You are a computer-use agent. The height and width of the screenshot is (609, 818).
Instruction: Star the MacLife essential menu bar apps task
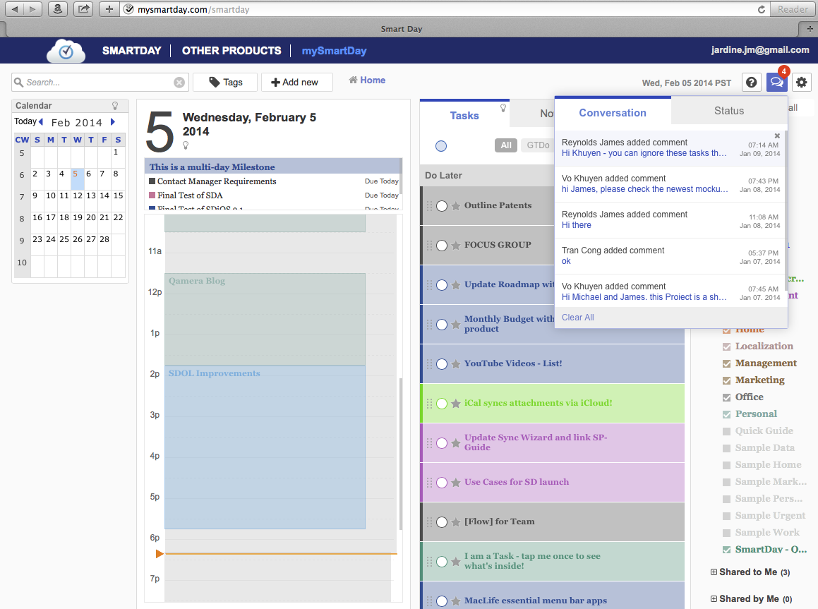click(x=455, y=601)
